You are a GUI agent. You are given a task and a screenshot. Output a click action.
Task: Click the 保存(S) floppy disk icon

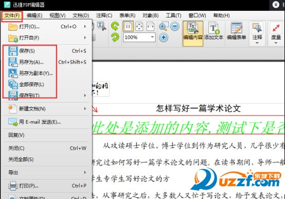click(13, 51)
